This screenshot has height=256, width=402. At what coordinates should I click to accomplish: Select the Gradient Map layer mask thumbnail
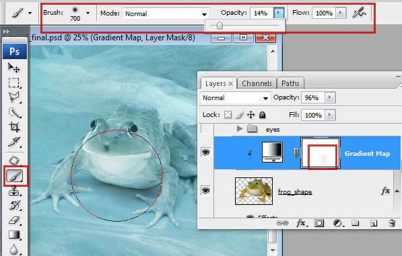coord(321,153)
